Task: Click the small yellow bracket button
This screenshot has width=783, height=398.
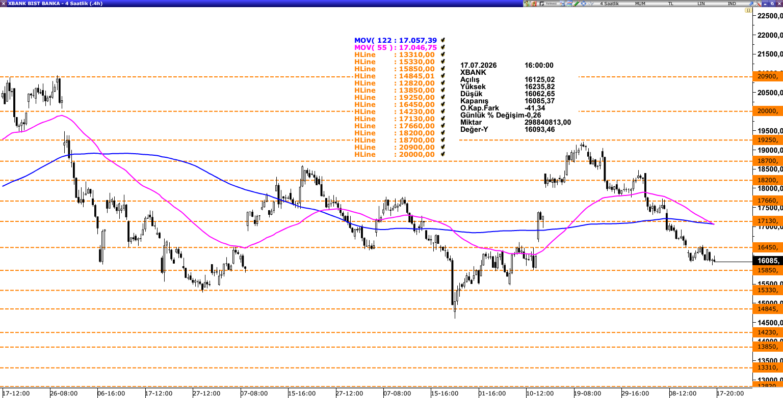Action: [748, 10]
